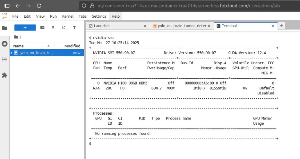Screen dimensions: 300x159
Task: Select the yolo_on_brain_tu... notebook file
Action: click(47, 53)
